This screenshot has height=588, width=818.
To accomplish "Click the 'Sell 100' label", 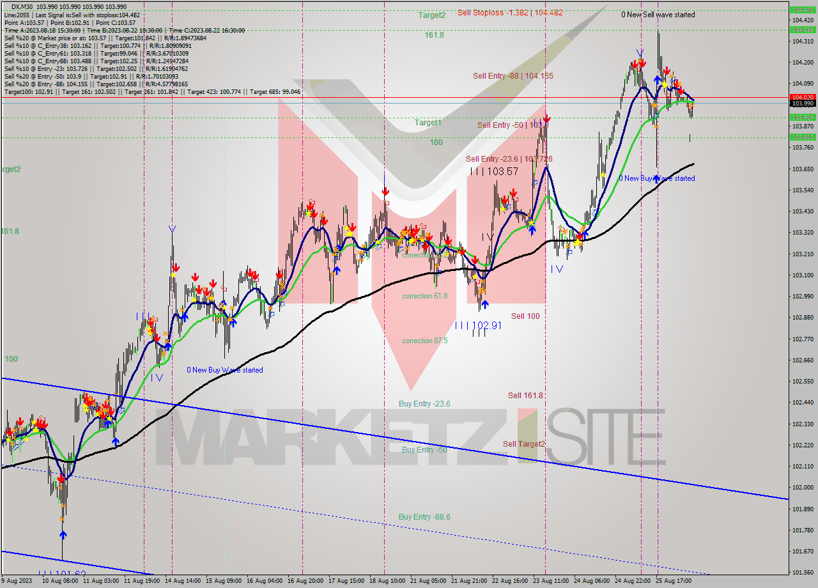I will pos(525,316).
